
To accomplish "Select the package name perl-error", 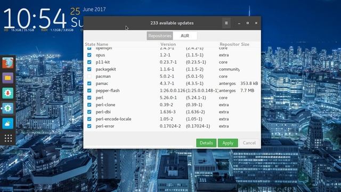I will pos(105,126).
